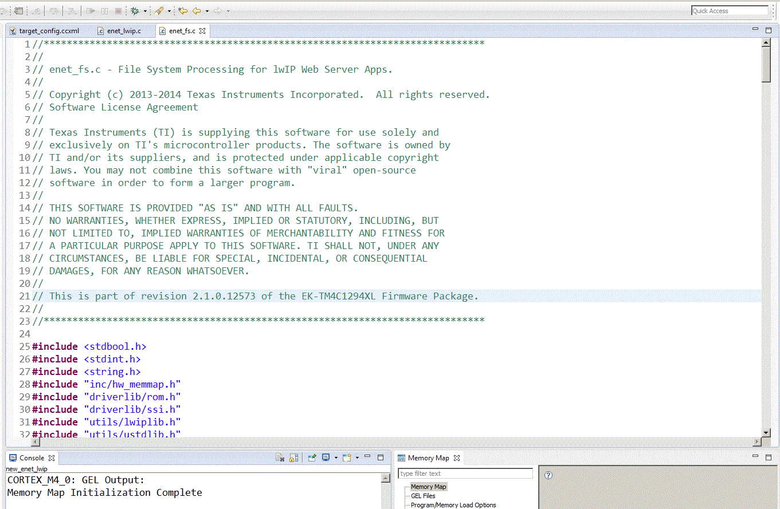Click the "#include <string.h>" code line
Image resolution: width=780 pixels, height=509 pixels.
click(87, 372)
